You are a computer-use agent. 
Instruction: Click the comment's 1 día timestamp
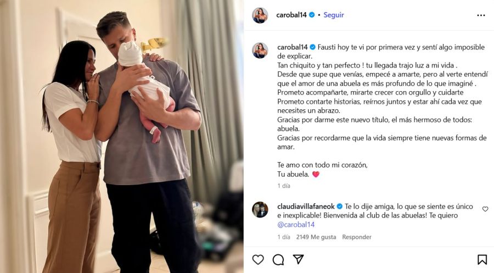(284, 237)
